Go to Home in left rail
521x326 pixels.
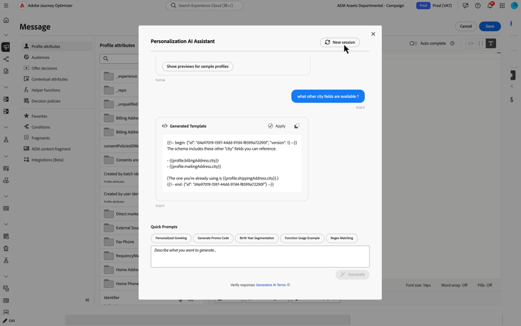6,20
